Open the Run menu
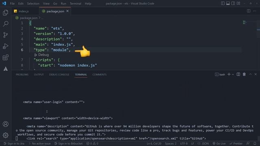 [x=63, y=4]
